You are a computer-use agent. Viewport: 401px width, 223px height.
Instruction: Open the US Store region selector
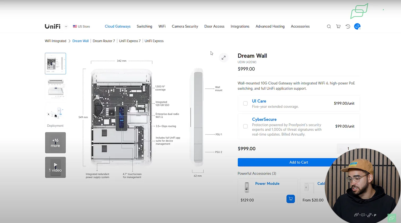pyautogui.click(x=81, y=26)
